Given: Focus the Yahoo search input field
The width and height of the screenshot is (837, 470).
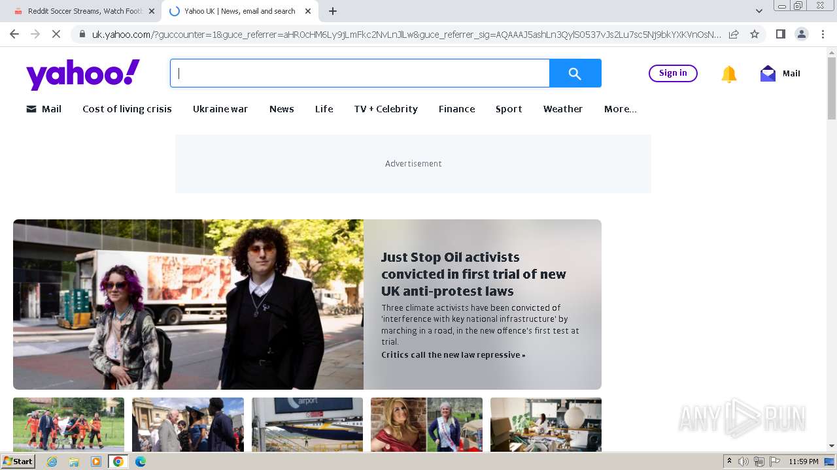Looking at the screenshot, I should 360,73.
